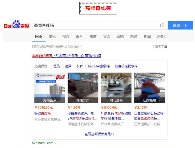Switch to the 视频 tab
The image size is (195, 148).
tap(66, 37)
